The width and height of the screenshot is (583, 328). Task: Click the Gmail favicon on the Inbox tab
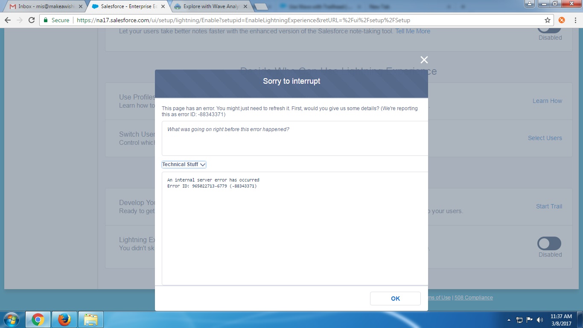coord(12,6)
